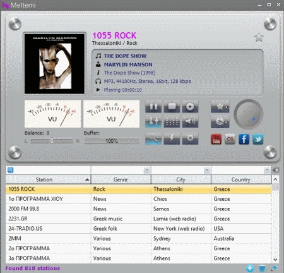Select station 2231.GR
The width and height of the screenshot is (284, 273).
(x=138, y=219)
